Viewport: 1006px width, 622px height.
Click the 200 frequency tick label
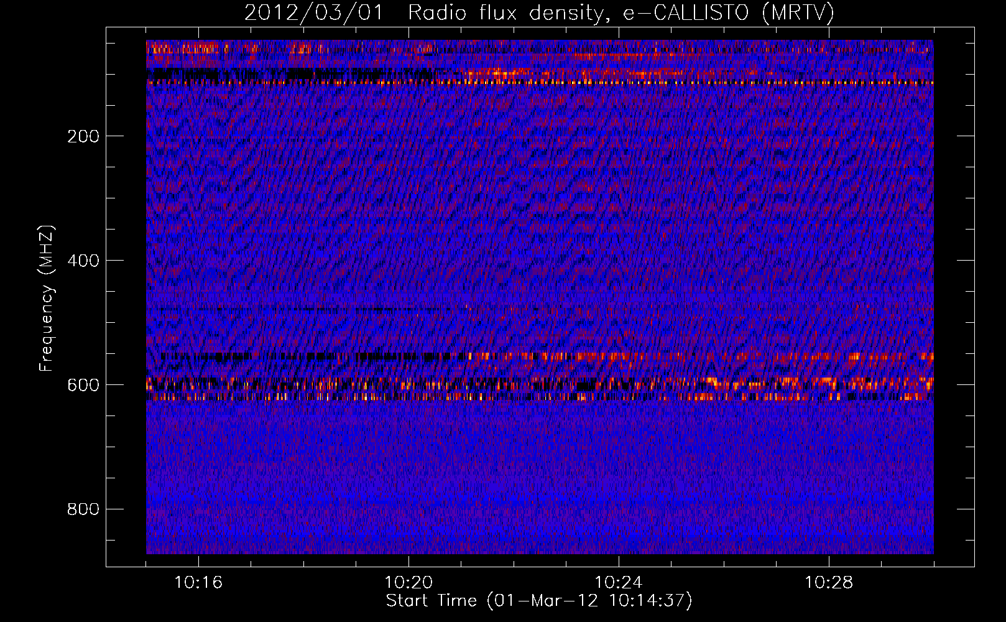coord(83,136)
